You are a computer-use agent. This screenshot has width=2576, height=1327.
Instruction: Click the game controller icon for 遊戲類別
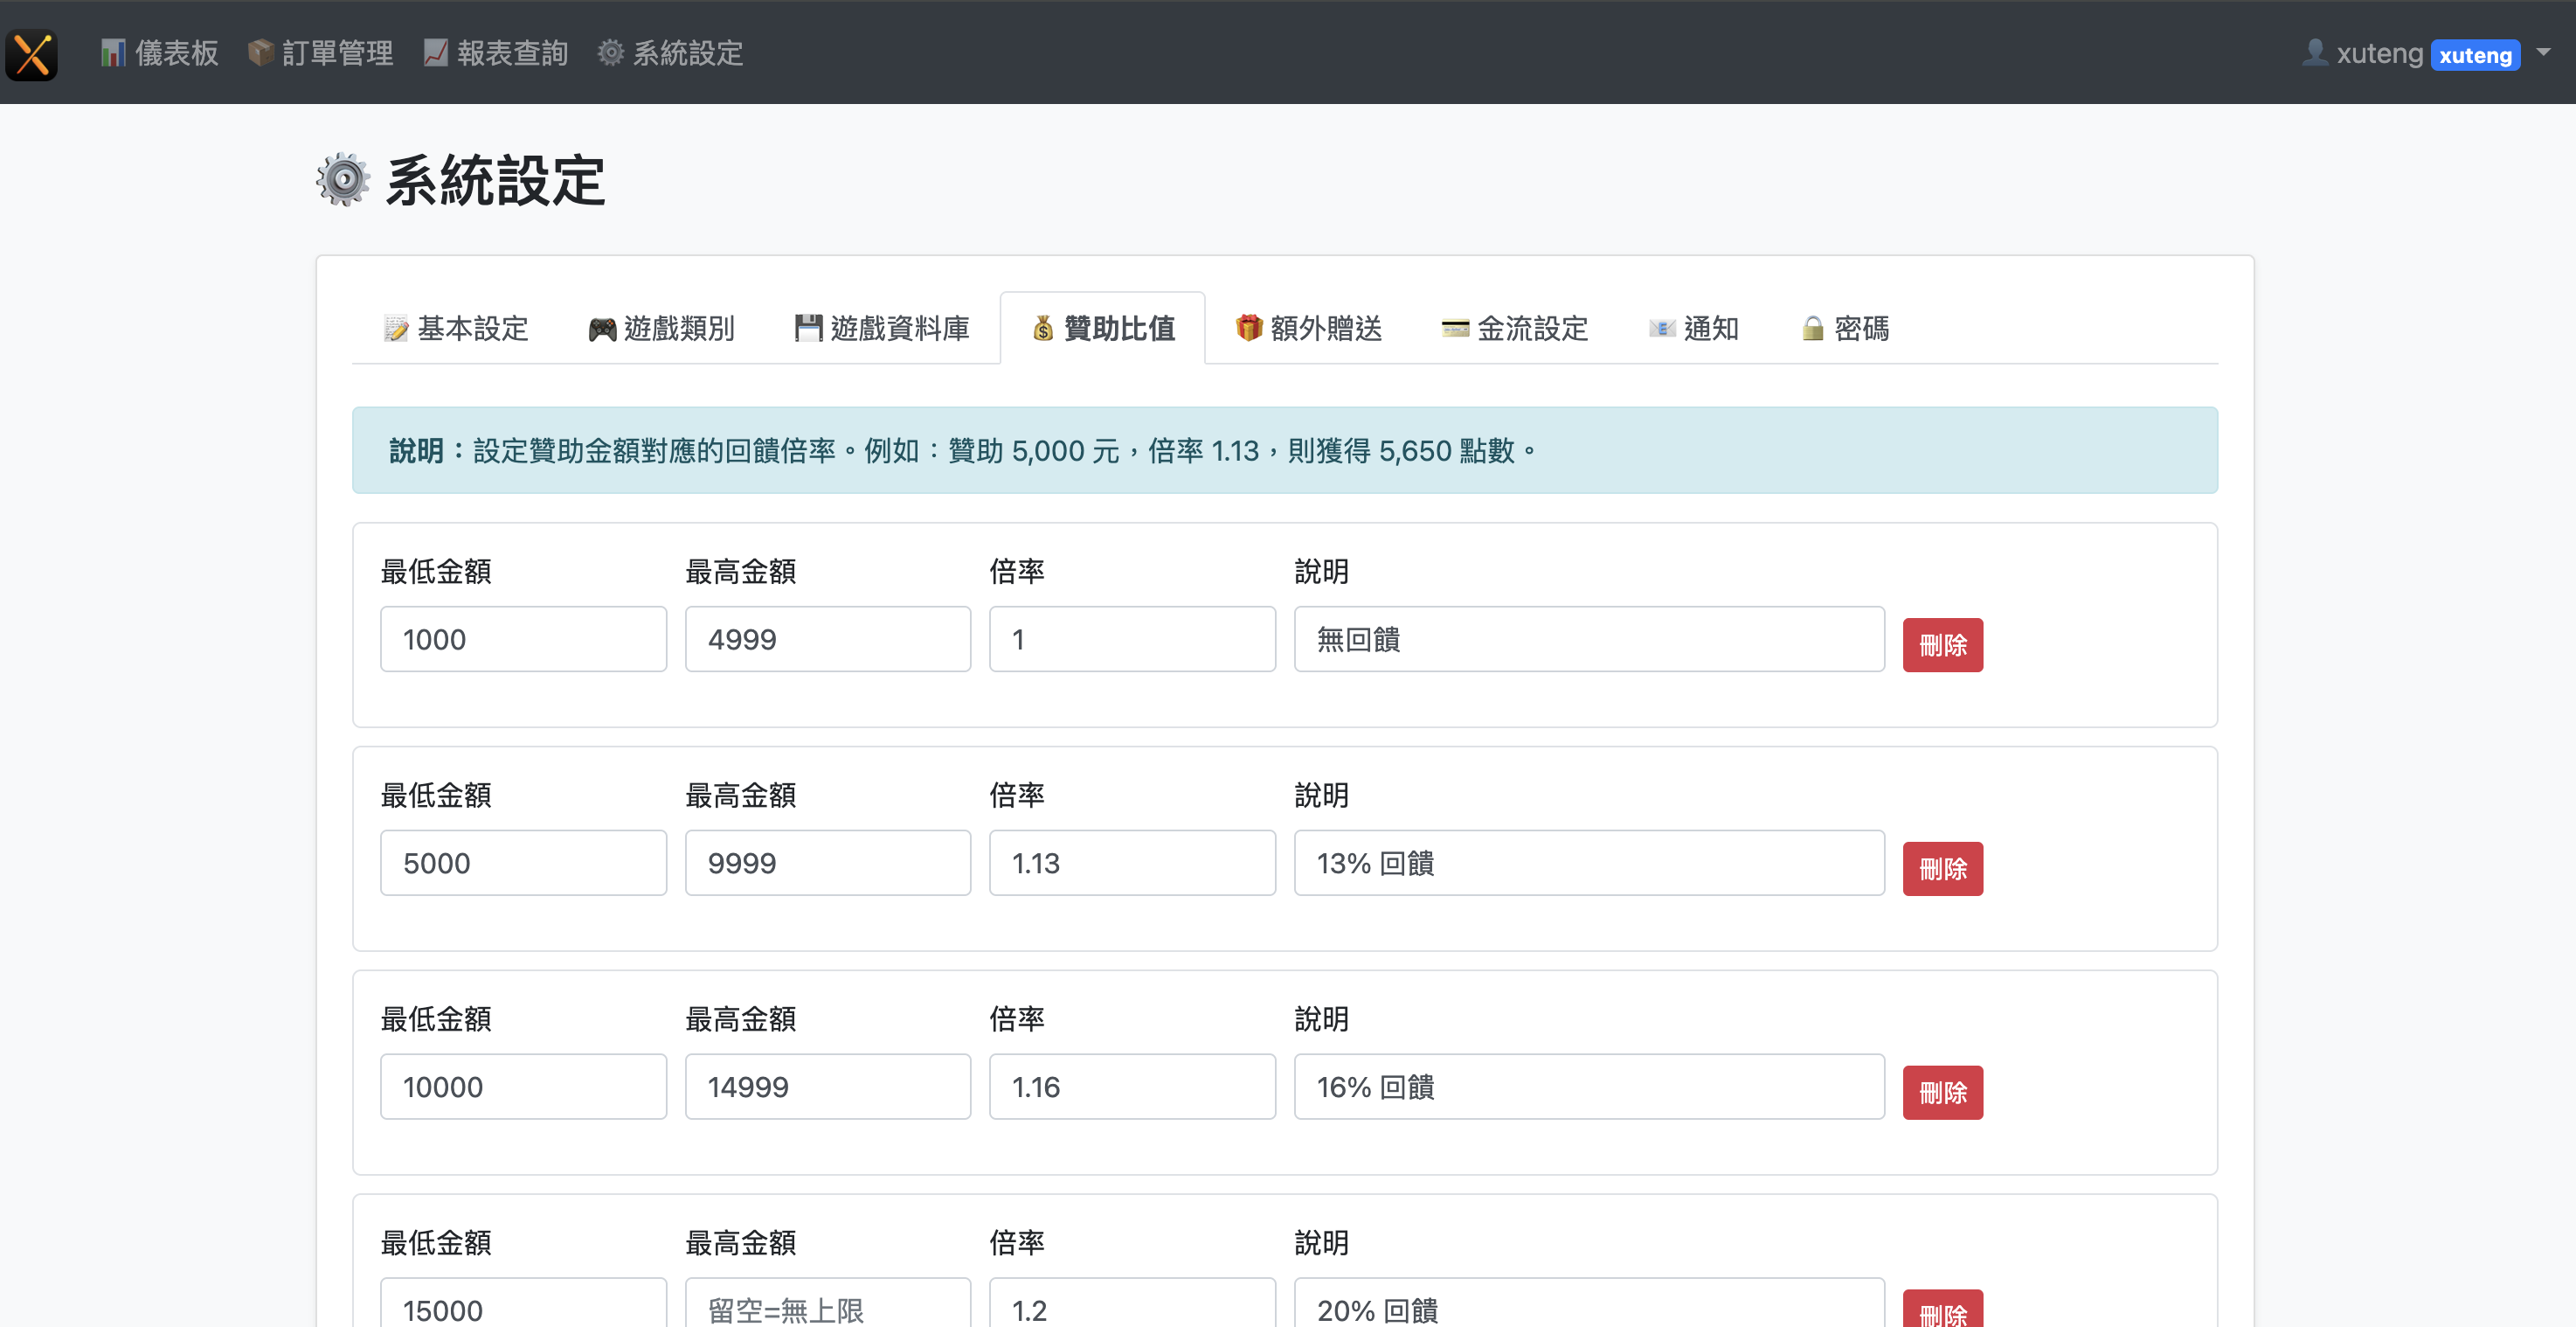click(x=602, y=330)
